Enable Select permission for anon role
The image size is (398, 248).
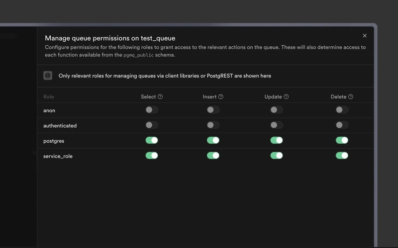point(152,110)
